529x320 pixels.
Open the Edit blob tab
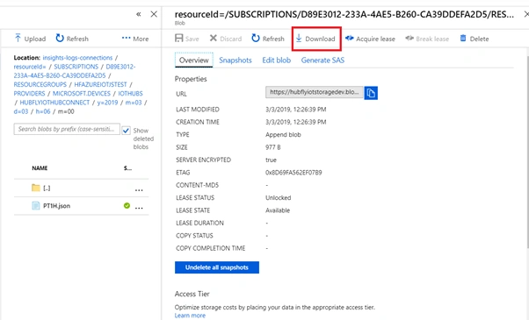point(276,60)
